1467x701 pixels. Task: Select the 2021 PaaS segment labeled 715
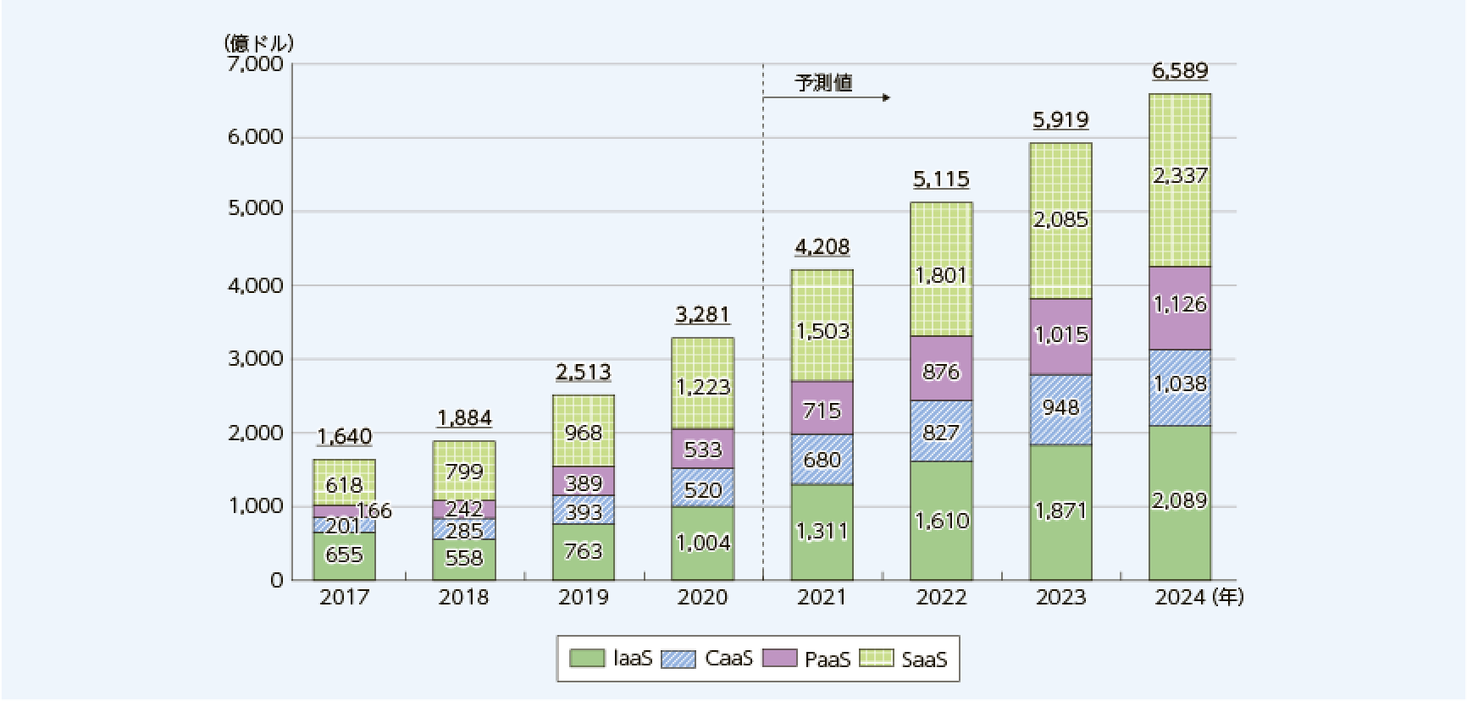click(822, 408)
